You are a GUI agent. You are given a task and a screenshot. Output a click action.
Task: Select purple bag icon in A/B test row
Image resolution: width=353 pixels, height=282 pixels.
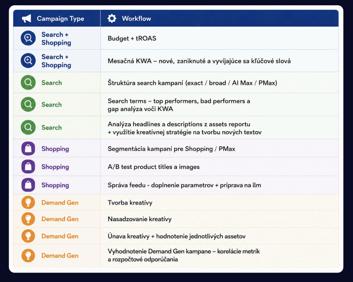(28, 166)
